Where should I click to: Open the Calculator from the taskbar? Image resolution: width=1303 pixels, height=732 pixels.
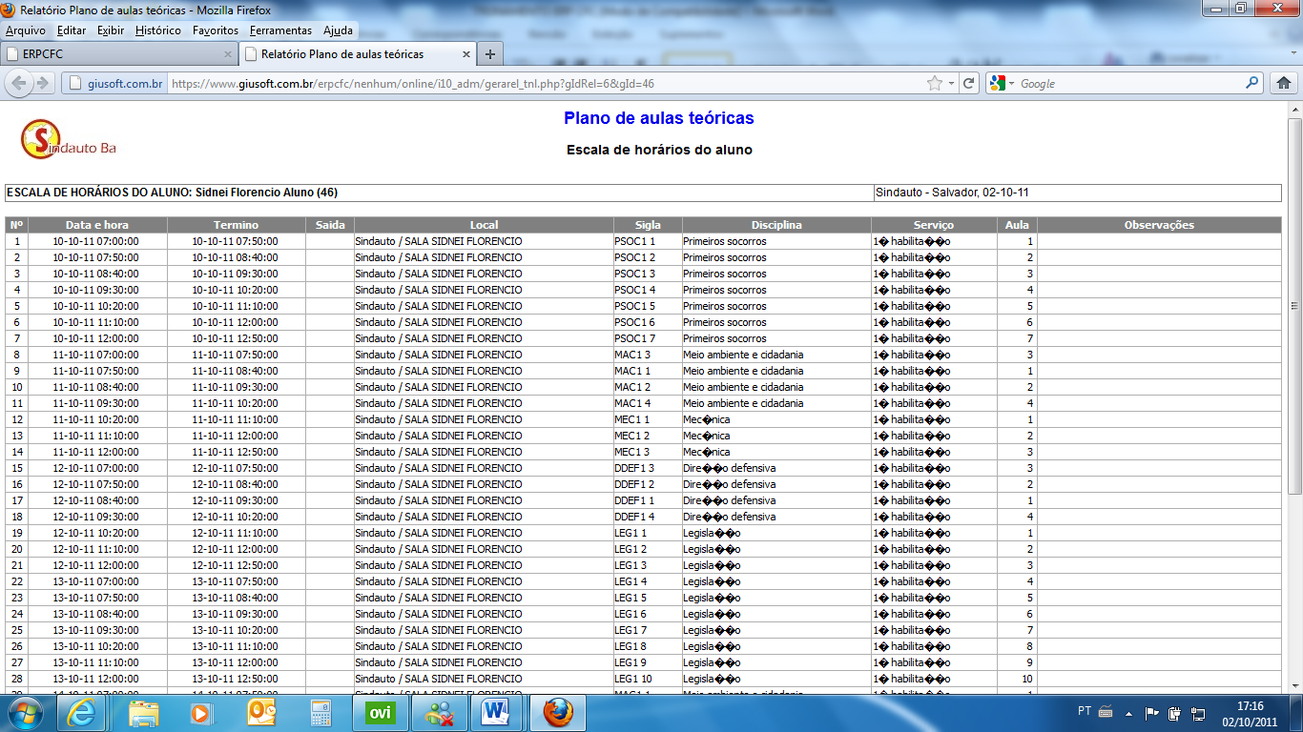click(321, 712)
